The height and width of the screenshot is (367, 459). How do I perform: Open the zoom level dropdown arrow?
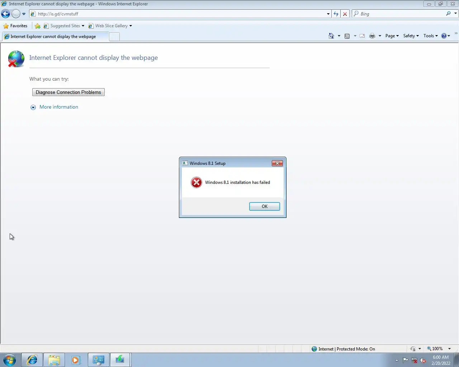[449, 349]
